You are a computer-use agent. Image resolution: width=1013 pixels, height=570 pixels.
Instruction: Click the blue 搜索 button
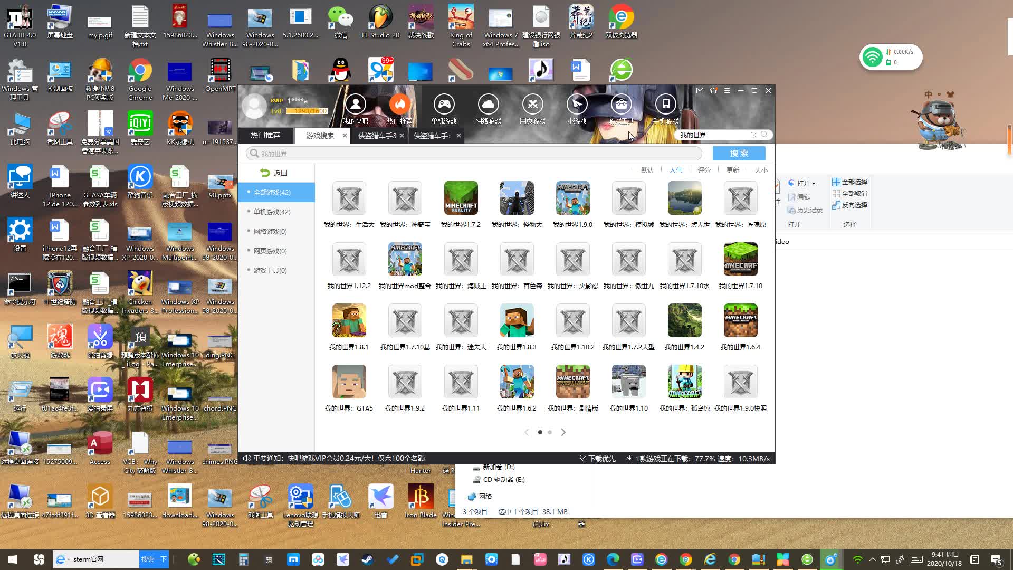click(x=739, y=153)
